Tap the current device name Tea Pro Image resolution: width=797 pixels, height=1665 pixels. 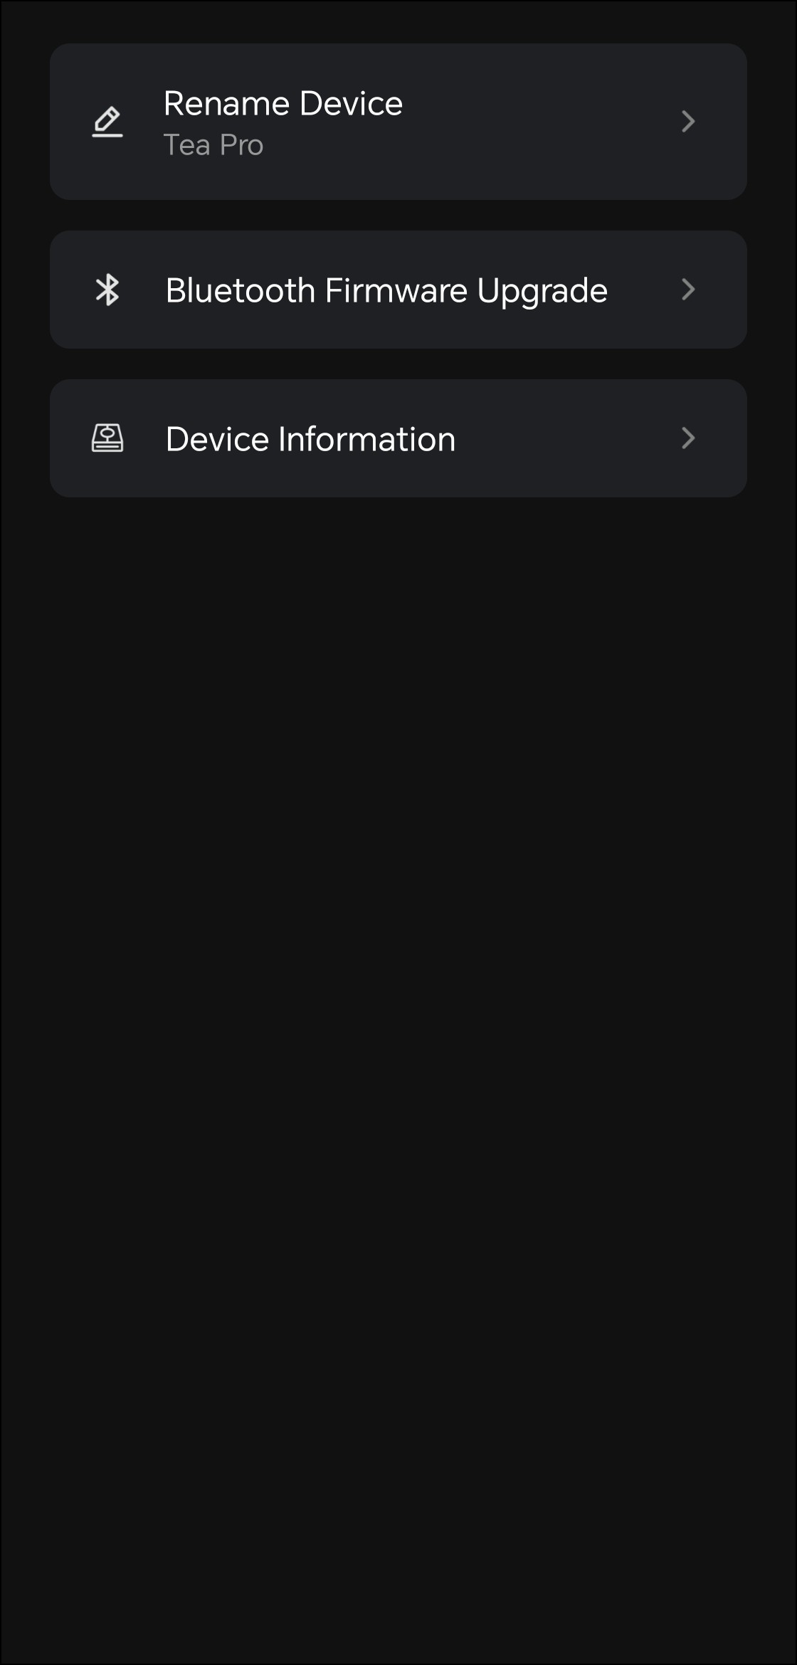213,145
